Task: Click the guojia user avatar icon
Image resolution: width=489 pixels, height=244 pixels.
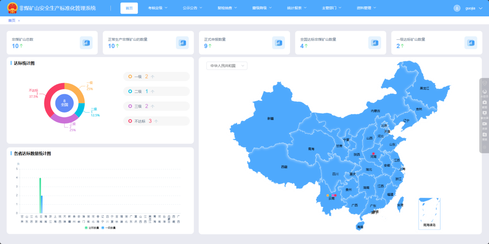Action: pos(457,8)
